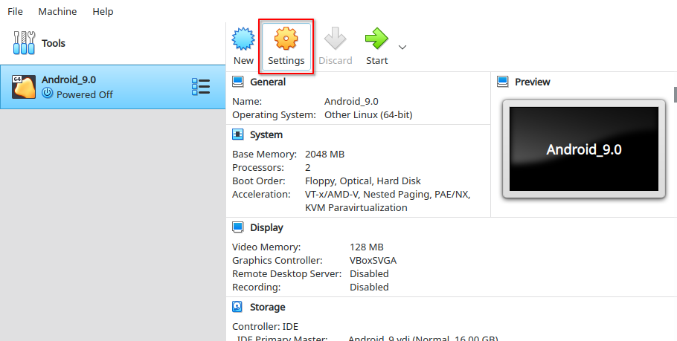Click the Base Memory value 2048 MB

click(324, 154)
